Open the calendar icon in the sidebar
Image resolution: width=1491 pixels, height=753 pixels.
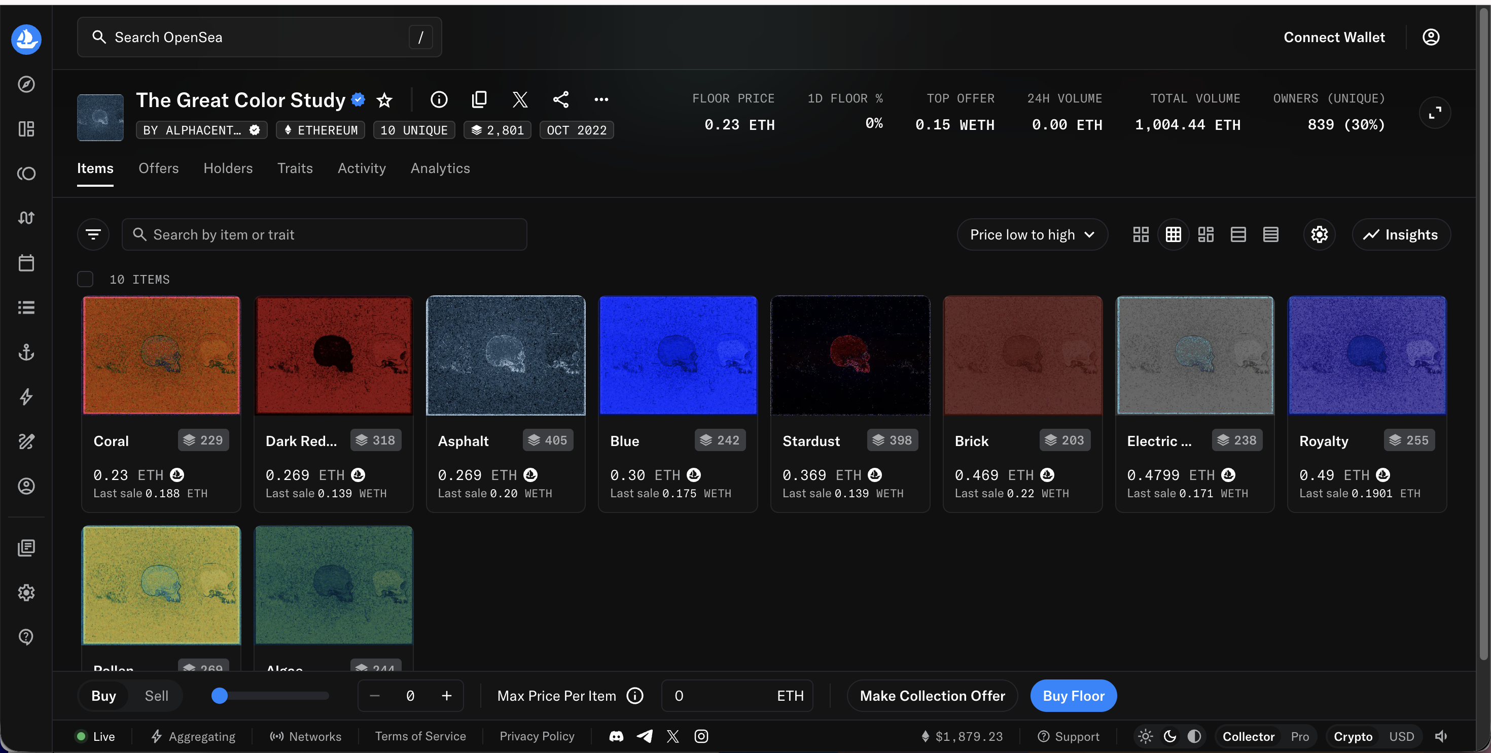(26, 263)
